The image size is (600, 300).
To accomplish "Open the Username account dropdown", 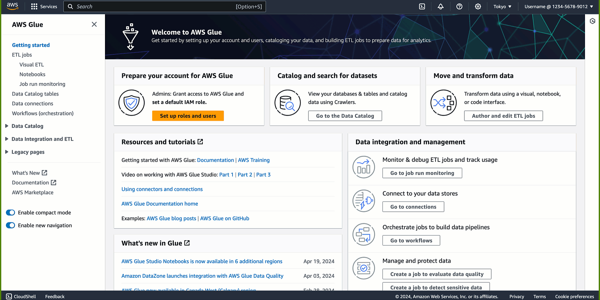I will [559, 7].
